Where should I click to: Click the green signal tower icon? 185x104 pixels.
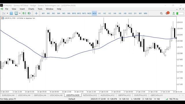pyautogui.click(x=174, y=13)
